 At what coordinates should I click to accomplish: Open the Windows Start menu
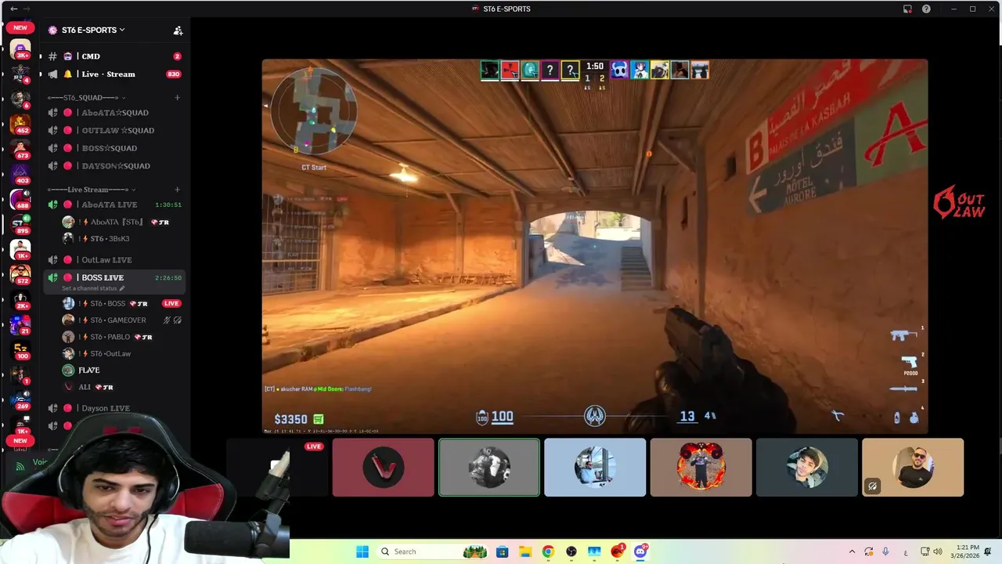click(362, 551)
